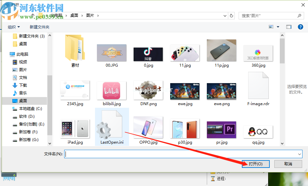Click the change view mode icon

tap(271, 27)
